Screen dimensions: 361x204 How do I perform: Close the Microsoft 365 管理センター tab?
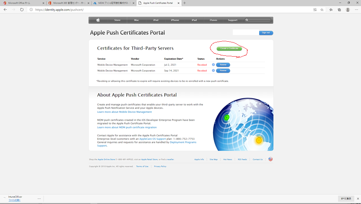[88, 3]
